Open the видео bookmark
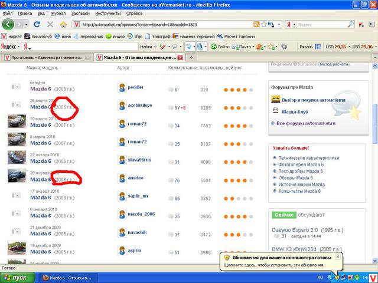The image size is (378, 283). point(115,37)
